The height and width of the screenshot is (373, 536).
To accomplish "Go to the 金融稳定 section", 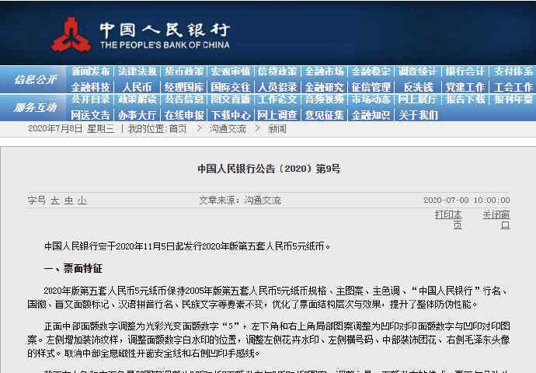I will tap(371, 71).
